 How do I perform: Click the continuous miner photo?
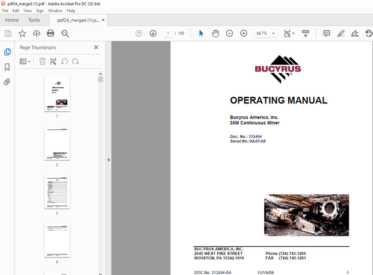coord(306,215)
